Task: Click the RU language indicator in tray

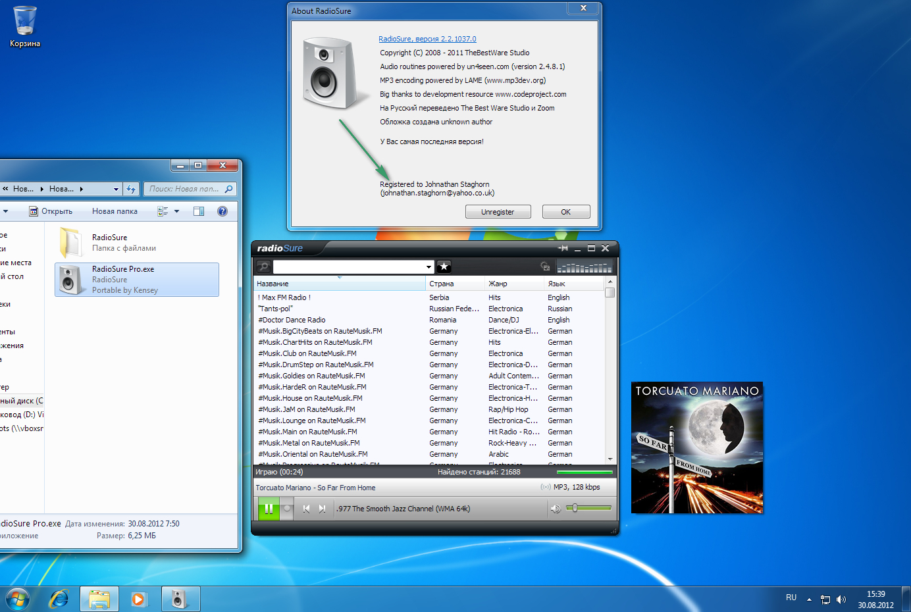Action: [x=791, y=598]
